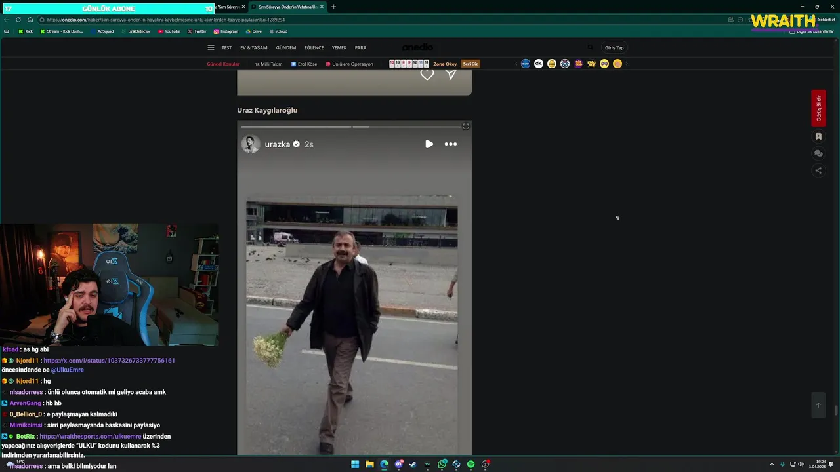
Task: Open the Kick bookmark
Action: coord(26,31)
